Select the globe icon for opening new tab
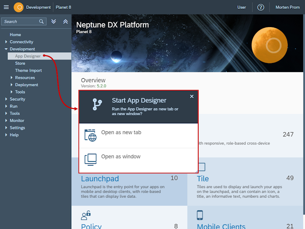305x229 pixels. (90, 135)
